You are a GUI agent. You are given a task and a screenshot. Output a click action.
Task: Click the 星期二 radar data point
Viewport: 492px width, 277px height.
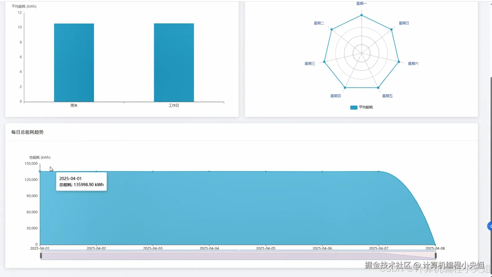click(332, 29)
